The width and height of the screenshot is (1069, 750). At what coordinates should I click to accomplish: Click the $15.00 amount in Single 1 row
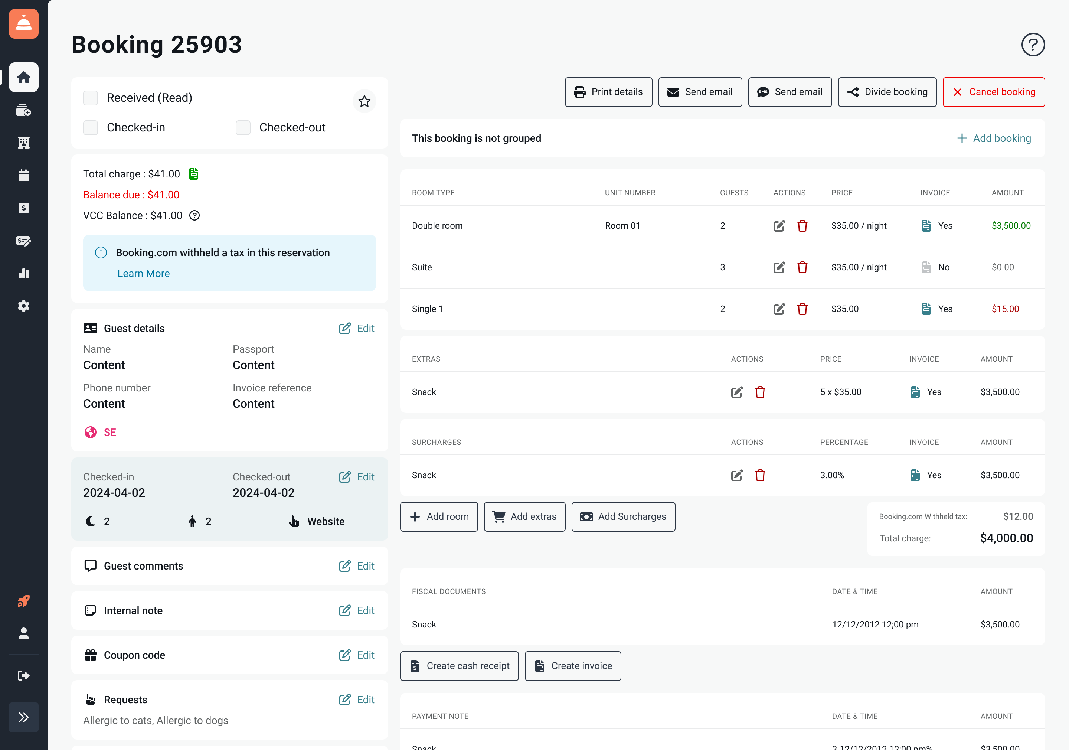coord(1005,309)
